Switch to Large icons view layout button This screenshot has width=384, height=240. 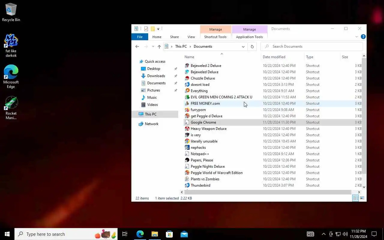tap(362, 198)
